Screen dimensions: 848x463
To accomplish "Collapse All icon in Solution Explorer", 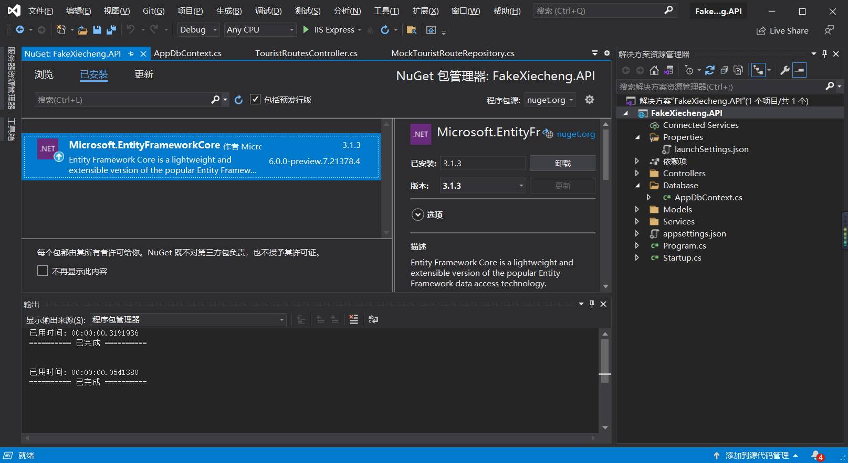I will pyautogui.click(x=724, y=70).
